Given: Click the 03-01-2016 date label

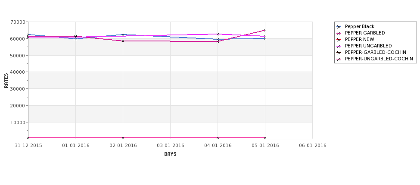Looking at the screenshot, I should click(170, 146).
